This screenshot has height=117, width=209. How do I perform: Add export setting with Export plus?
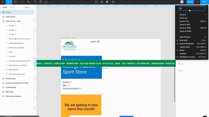pyautogui.click(x=205, y=71)
